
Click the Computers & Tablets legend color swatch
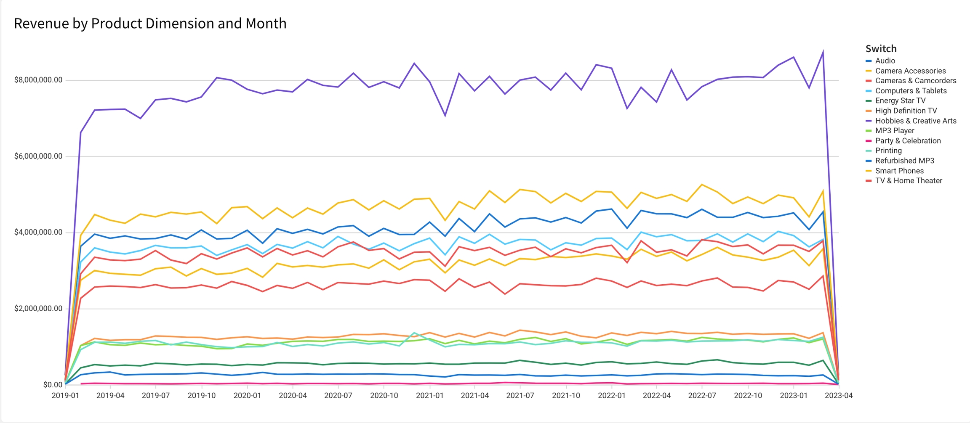pos(869,91)
